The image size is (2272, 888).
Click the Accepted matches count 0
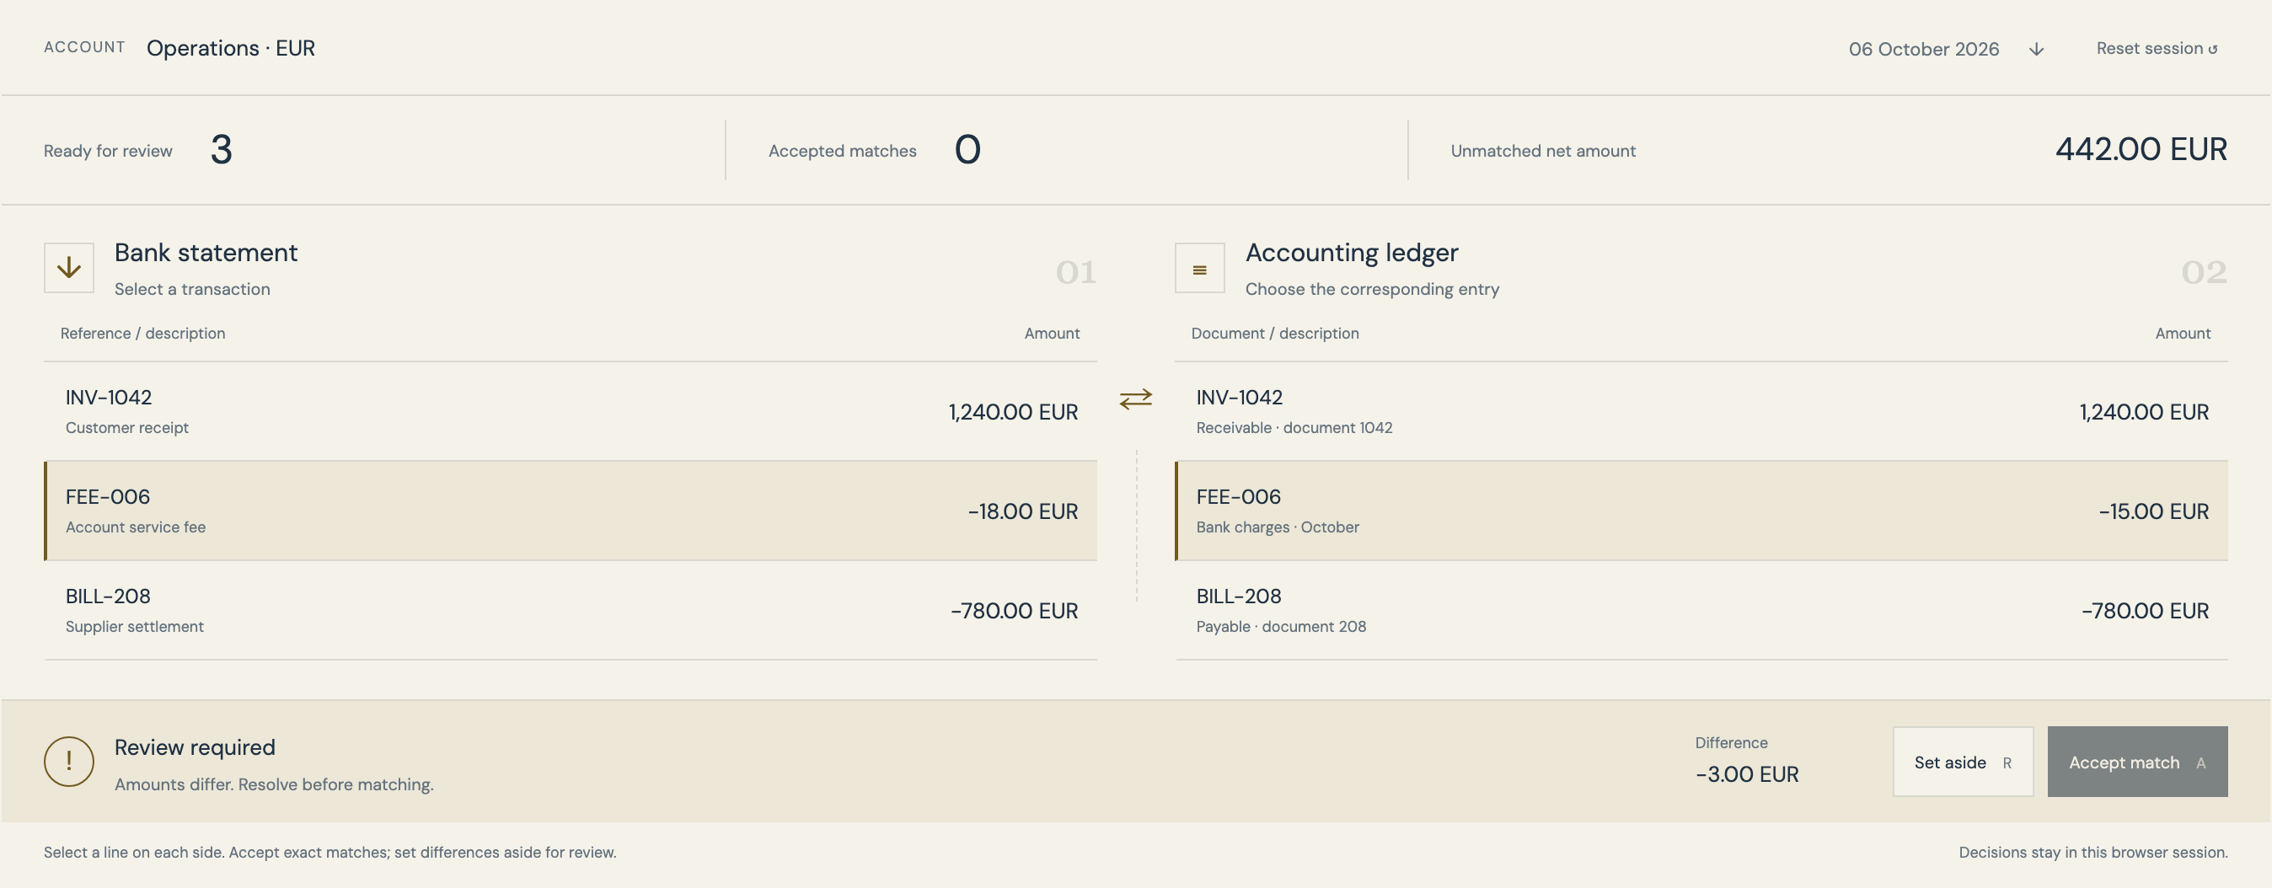pos(967,150)
